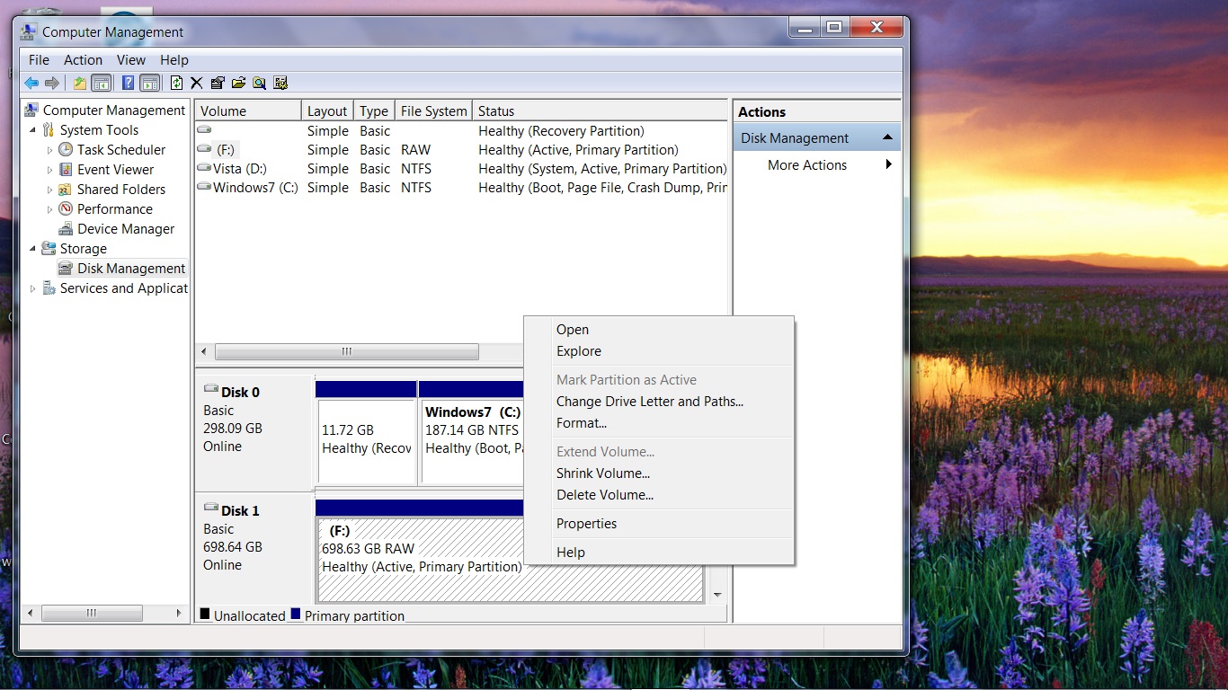Click the Refresh toolbar icon

coord(176,84)
